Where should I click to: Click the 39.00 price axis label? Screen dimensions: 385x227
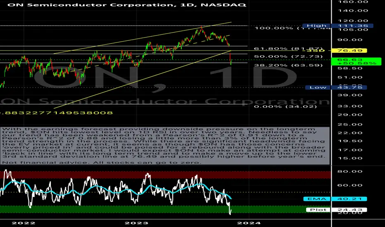(x=350, y=95)
